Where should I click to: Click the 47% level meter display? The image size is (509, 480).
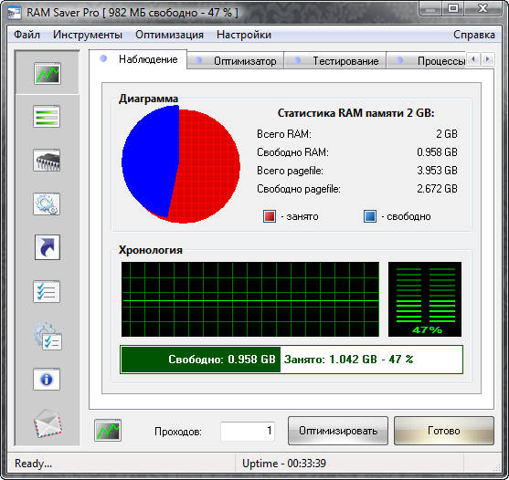425,299
